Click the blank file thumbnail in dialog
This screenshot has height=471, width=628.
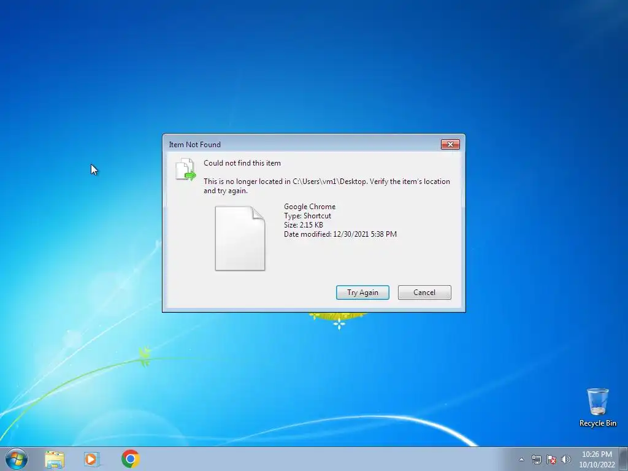click(240, 239)
